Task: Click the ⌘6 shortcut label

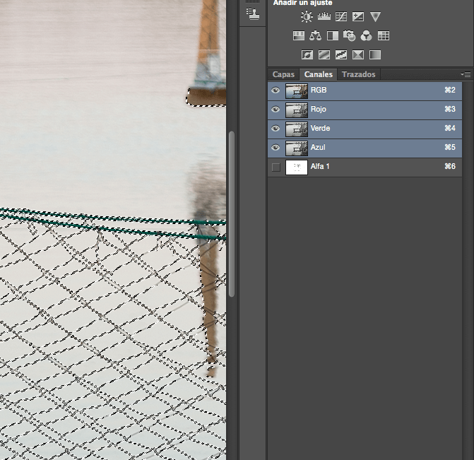Action: pyautogui.click(x=450, y=166)
